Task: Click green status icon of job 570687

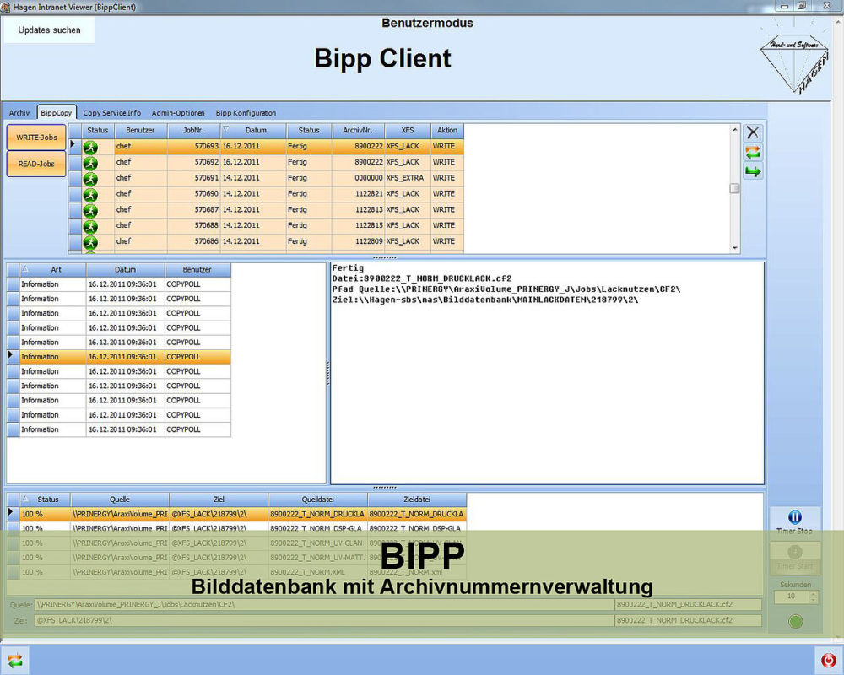Action: click(x=90, y=210)
